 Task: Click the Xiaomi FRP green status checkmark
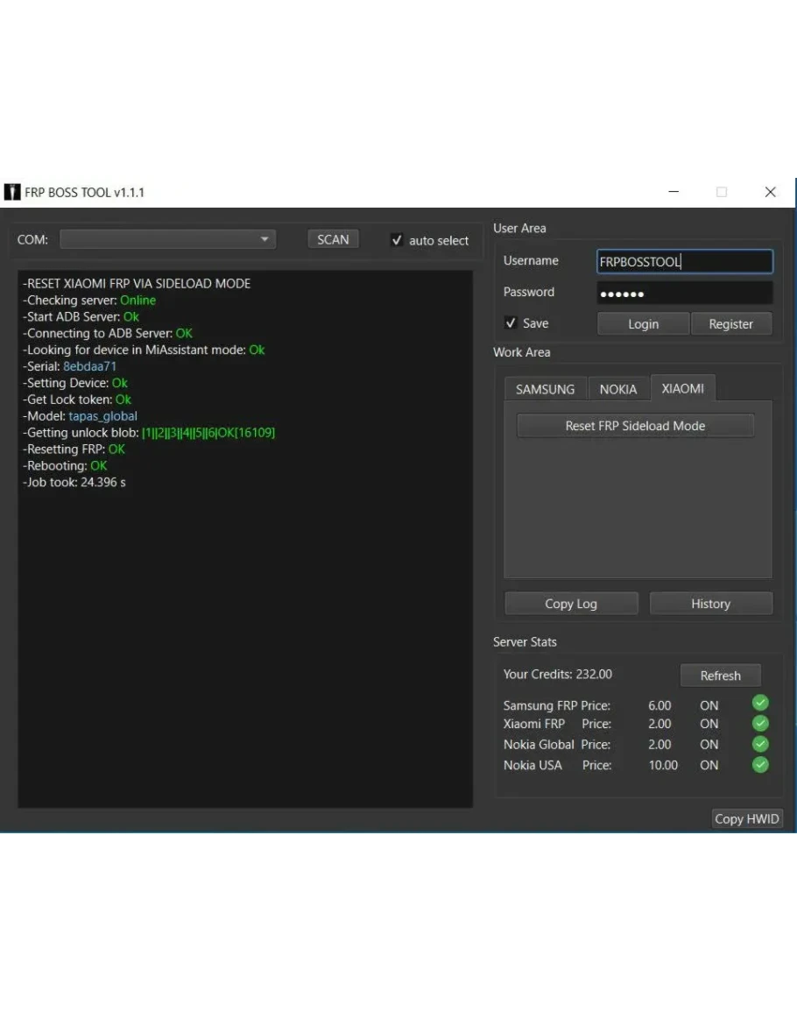(x=760, y=723)
